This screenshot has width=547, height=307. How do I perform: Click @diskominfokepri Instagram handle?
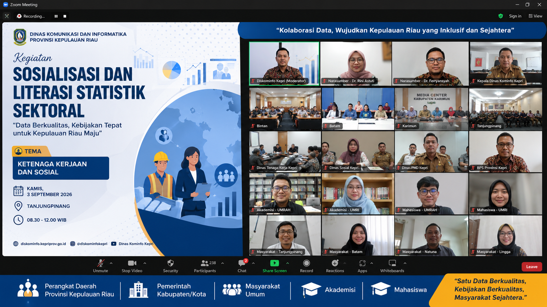click(x=92, y=244)
